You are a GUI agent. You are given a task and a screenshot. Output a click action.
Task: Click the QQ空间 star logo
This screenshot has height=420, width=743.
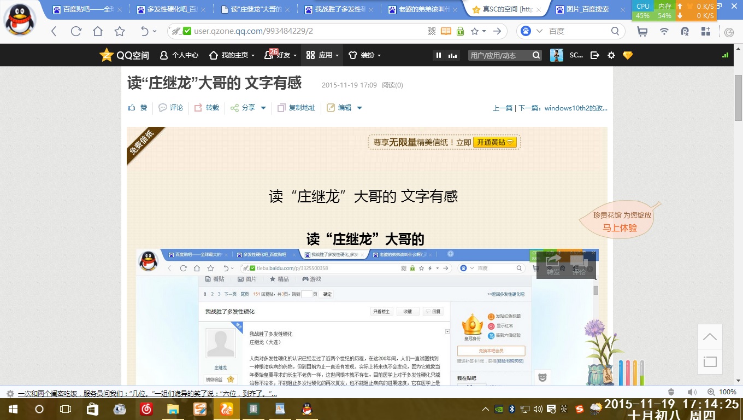124,55
